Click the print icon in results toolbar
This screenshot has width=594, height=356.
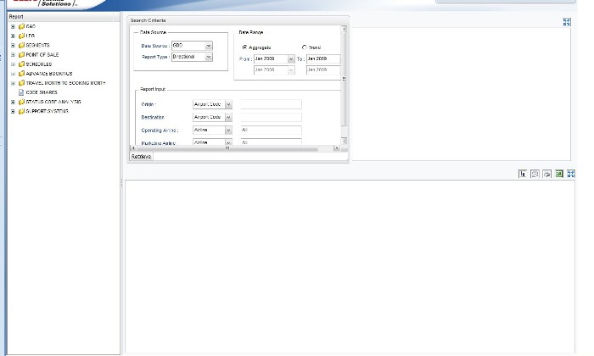coord(547,174)
